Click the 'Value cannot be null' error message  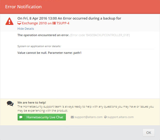pos(49,53)
